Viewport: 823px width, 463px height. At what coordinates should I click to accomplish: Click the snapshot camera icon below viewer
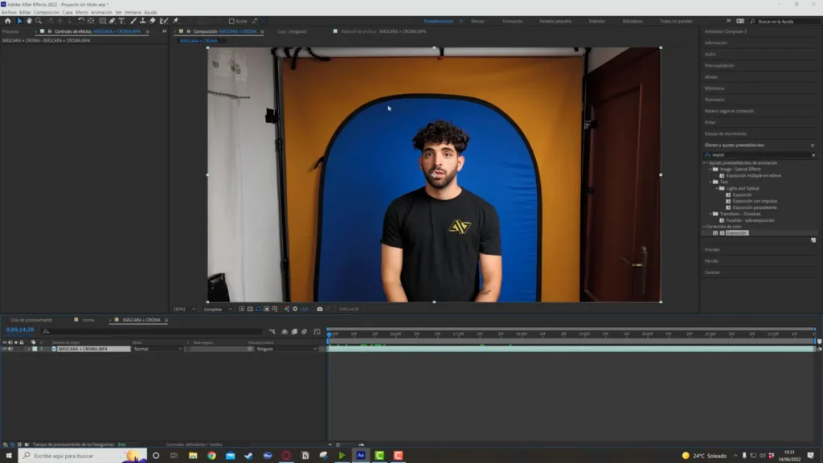320,309
